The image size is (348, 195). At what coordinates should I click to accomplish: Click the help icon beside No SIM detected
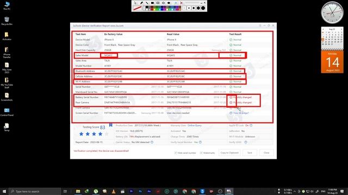coord(152,142)
